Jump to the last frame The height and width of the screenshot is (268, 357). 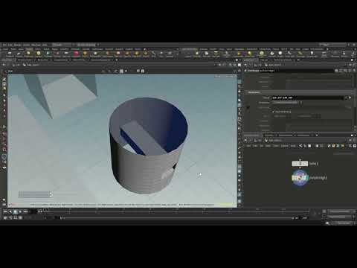25,211
